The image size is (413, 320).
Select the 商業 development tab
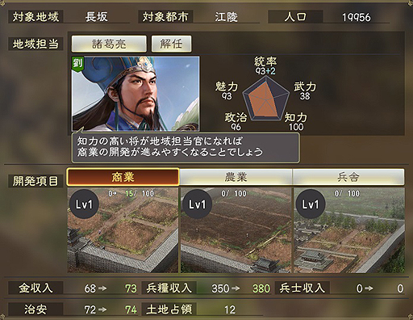coord(123,177)
